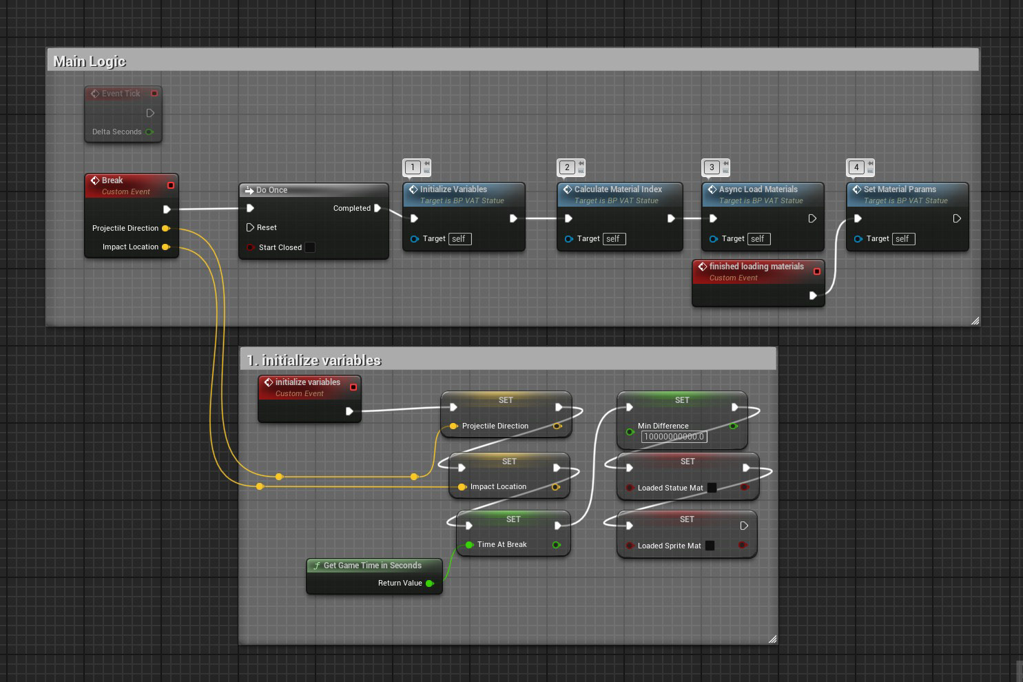Select the Completed execution pin on Do Once
This screenshot has width=1023, height=682.
[x=378, y=208]
